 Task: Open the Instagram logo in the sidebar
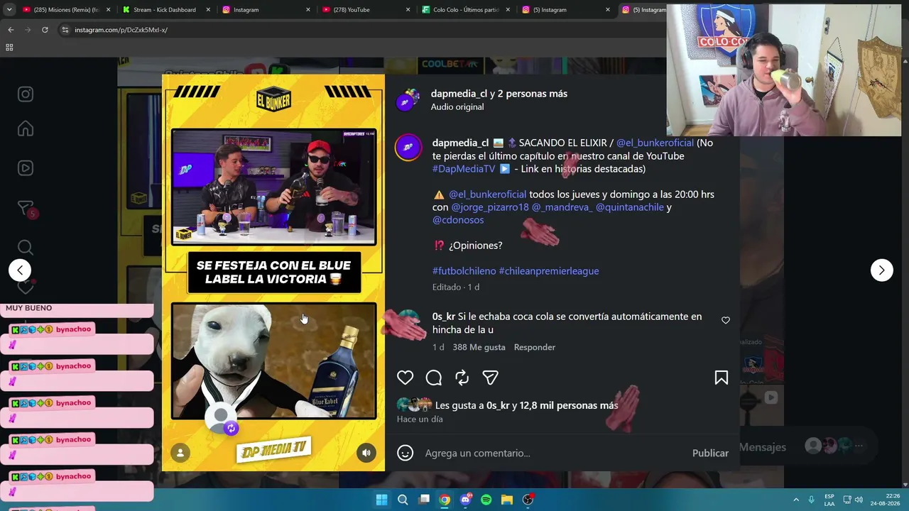(x=26, y=94)
